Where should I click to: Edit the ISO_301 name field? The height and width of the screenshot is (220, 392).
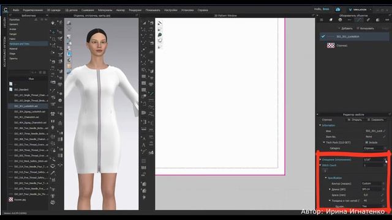[375, 131]
